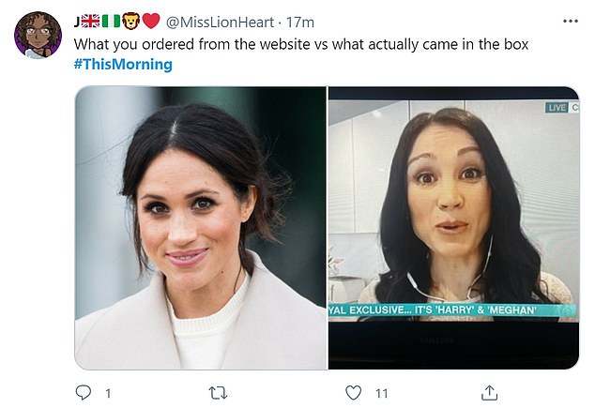Enlarge the right TV screenshot image
The width and height of the screenshot is (595, 408).
(x=453, y=227)
